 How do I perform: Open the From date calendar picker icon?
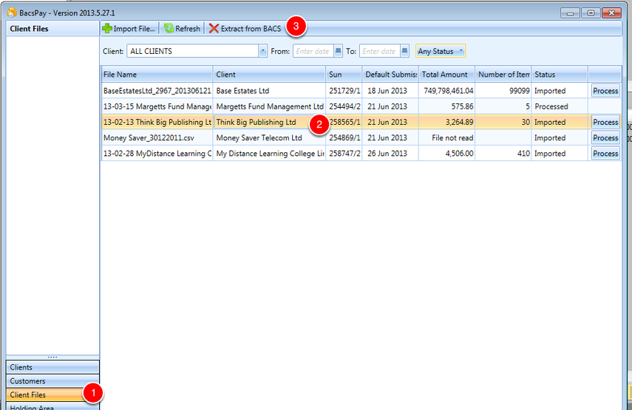click(x=338, y=51)
